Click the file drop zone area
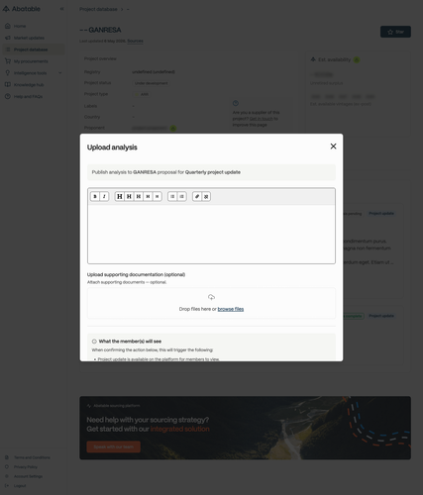 point(211,303)
